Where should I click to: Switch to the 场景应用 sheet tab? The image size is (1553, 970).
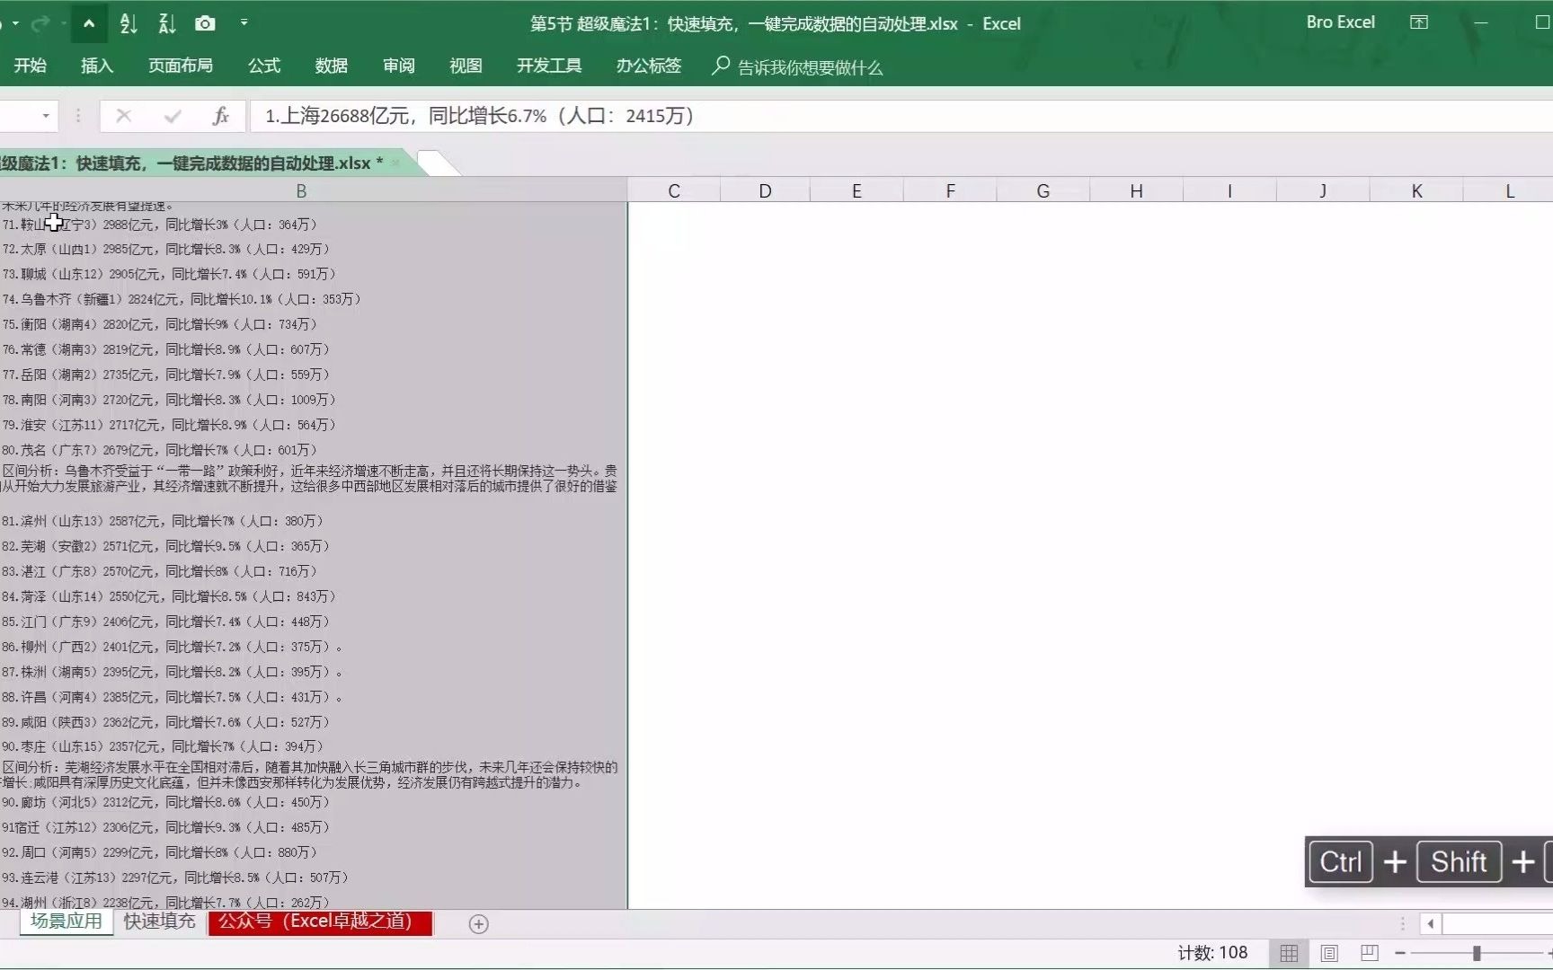(67, 921)
